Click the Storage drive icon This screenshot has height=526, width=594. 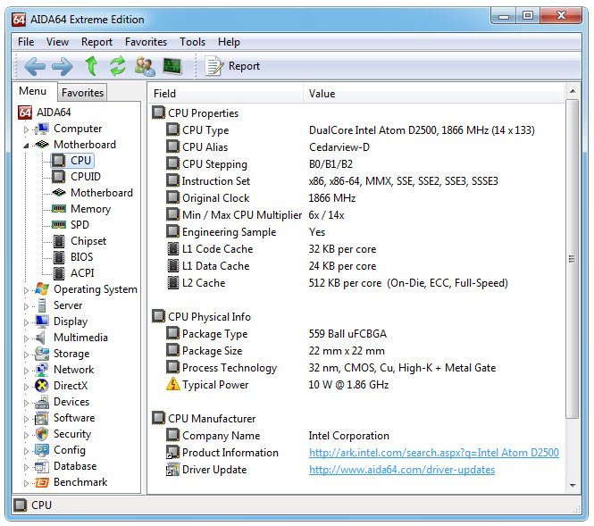(42, 354)
